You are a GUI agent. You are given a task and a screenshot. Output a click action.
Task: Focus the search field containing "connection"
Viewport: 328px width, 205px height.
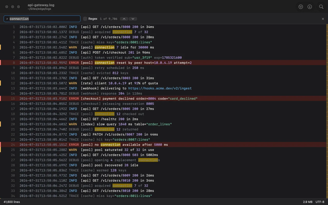coord(42,19)
